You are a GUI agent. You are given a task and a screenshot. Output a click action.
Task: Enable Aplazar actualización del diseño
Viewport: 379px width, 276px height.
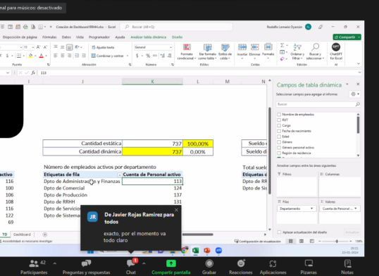pos(280,232)
